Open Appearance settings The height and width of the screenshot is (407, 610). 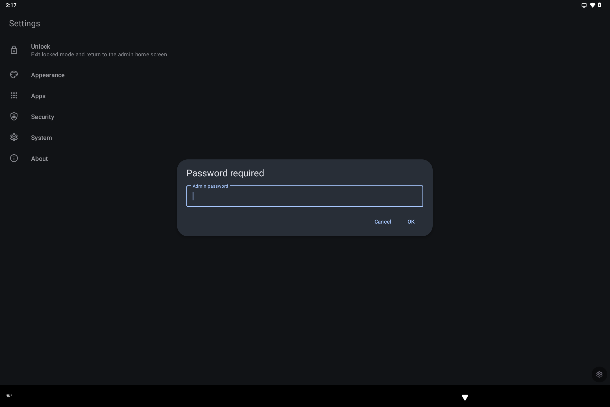(305, 75)
